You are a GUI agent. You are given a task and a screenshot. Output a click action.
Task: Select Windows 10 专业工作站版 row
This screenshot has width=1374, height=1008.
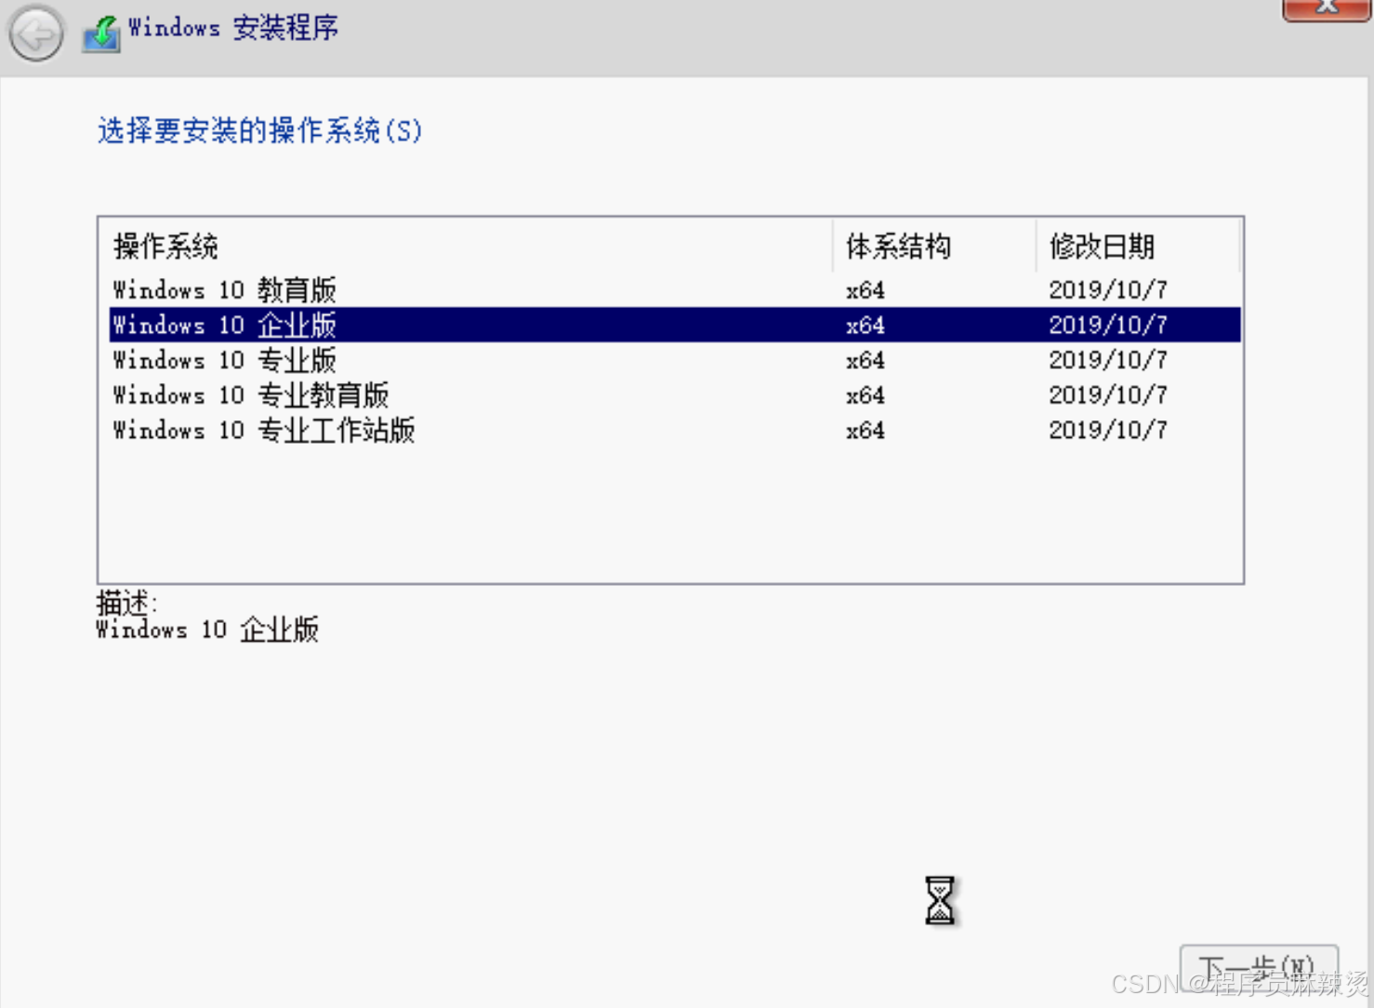point(675,431)
